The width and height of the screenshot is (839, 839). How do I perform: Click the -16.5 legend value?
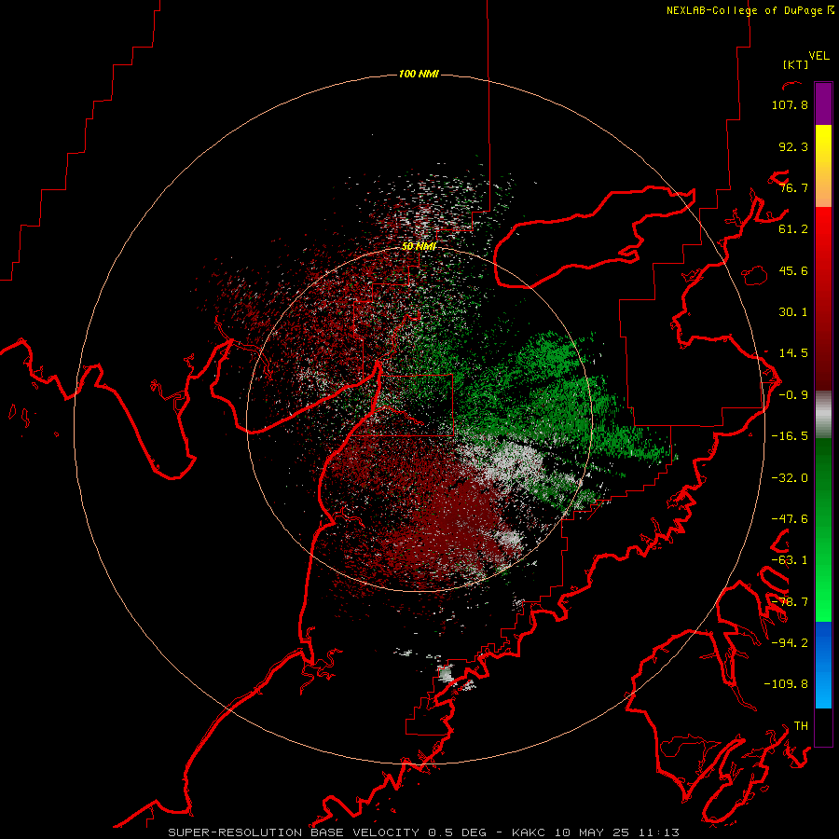[790, 436]
